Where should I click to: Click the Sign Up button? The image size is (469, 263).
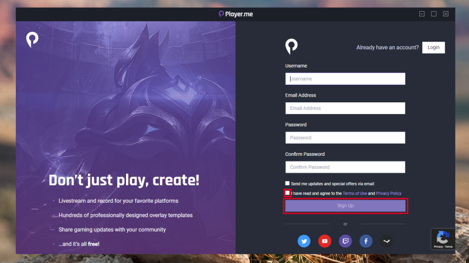345,206
